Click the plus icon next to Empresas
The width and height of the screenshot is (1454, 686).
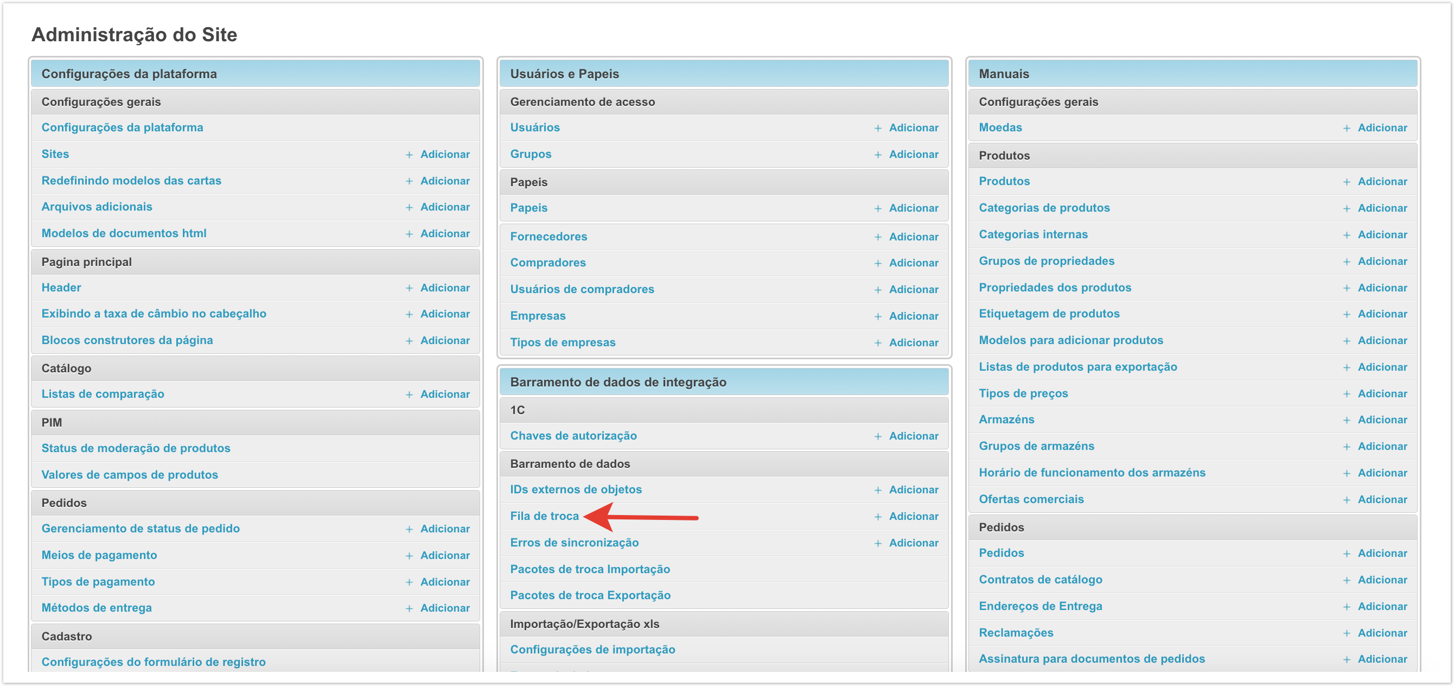pyautogui.click(x=877, y=316)
